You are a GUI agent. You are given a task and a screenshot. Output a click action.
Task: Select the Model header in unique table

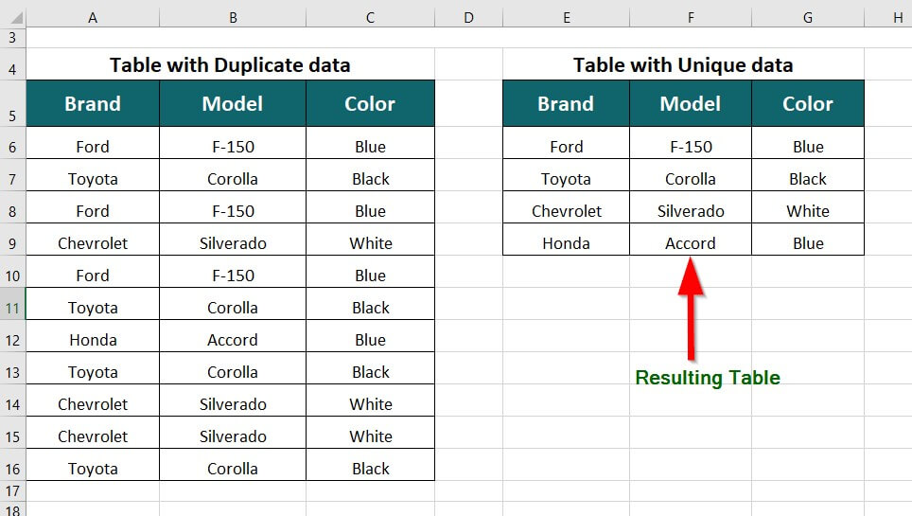[x=691, y=104]
